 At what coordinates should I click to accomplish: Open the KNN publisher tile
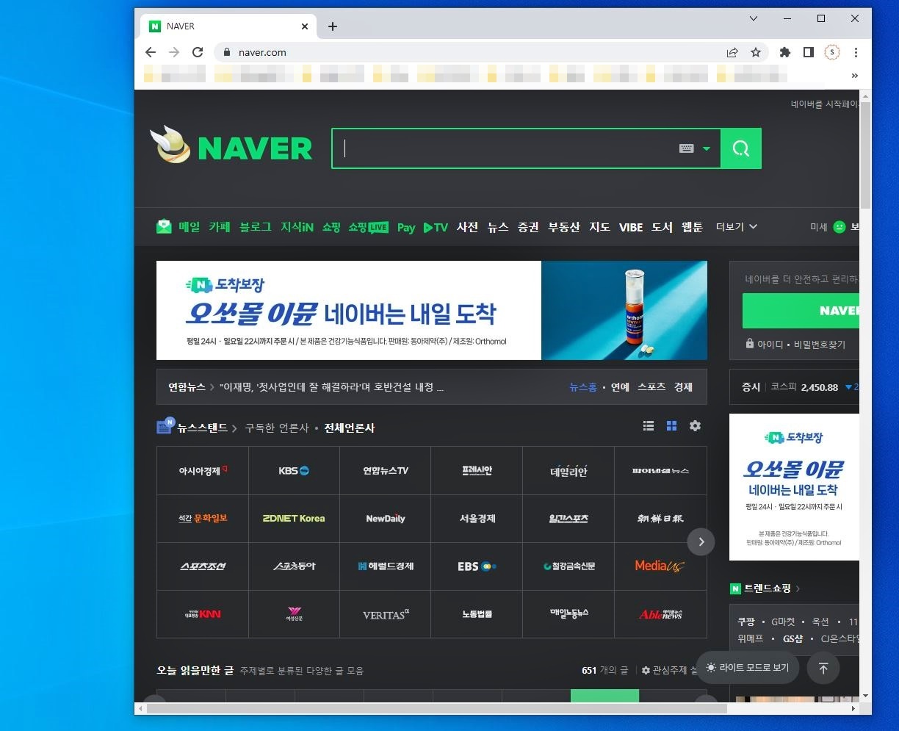tap(203, 614)
